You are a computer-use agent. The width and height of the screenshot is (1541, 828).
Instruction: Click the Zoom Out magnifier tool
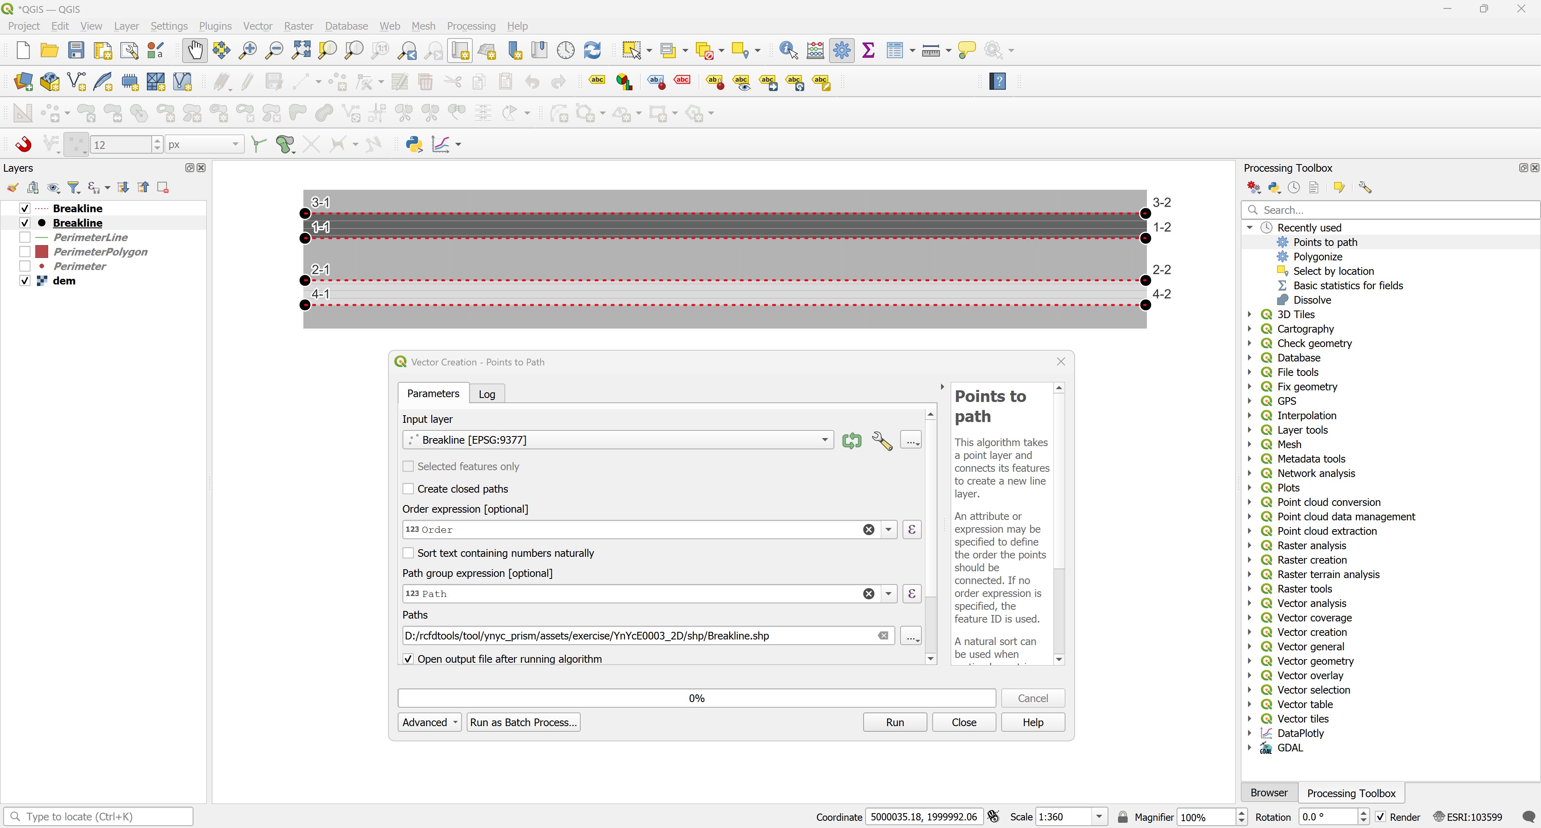(x=274, y=50)
